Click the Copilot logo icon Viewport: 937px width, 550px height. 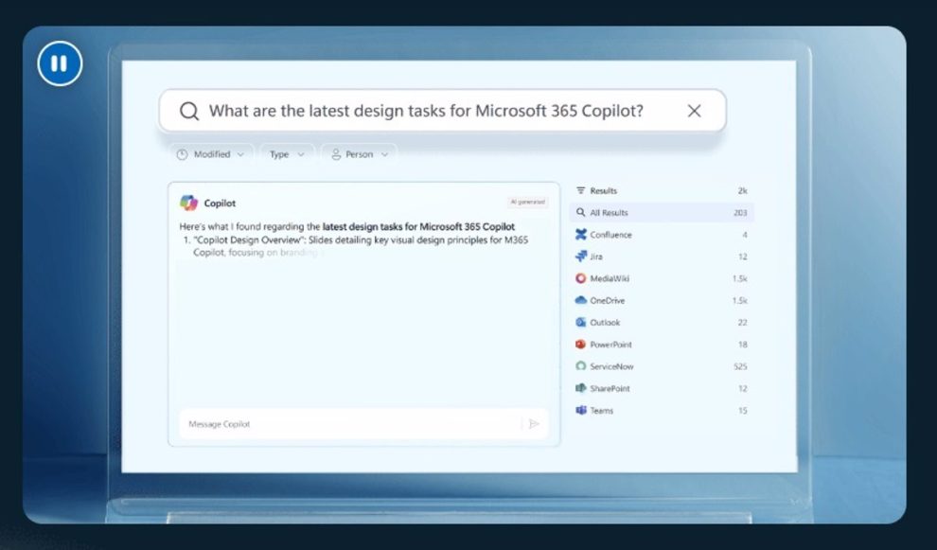[x=188, y=203]
